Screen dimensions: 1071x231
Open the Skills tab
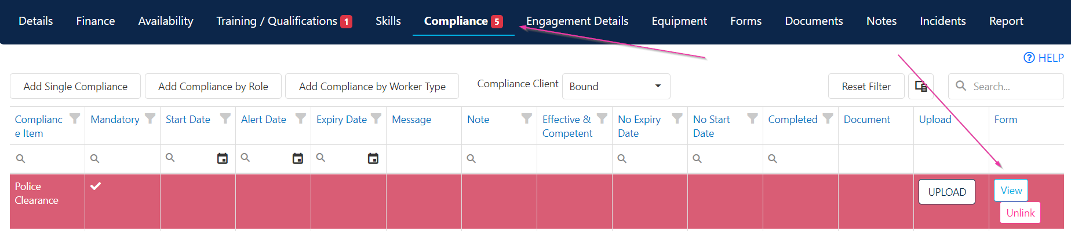[388, 21]
